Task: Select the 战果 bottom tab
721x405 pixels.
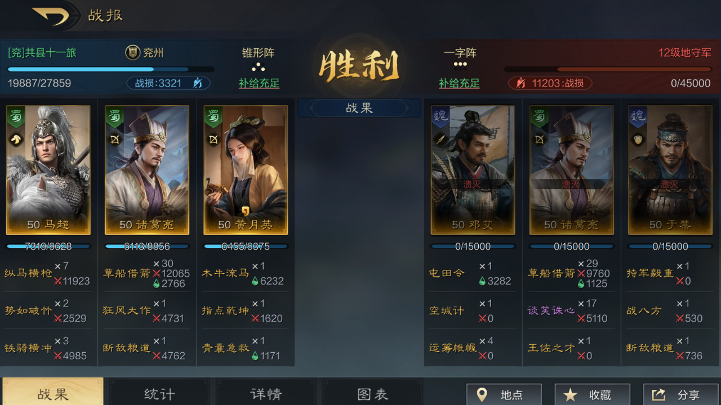Action: [53, 393]
